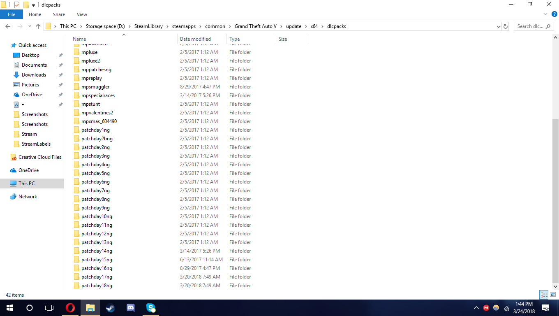This screenshot has height=316, width=559.
Task: Open the Customize Quick Access Toolbar dropdown
Action: (34, 5)
